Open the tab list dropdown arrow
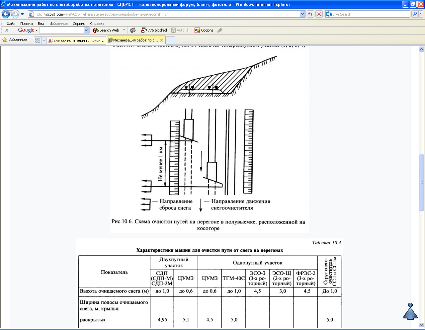The width and height of the screenshot is (425, 330). (x=44, y=40)
